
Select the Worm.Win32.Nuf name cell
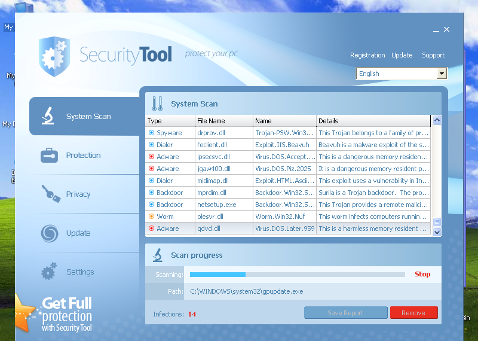[285, 217]
